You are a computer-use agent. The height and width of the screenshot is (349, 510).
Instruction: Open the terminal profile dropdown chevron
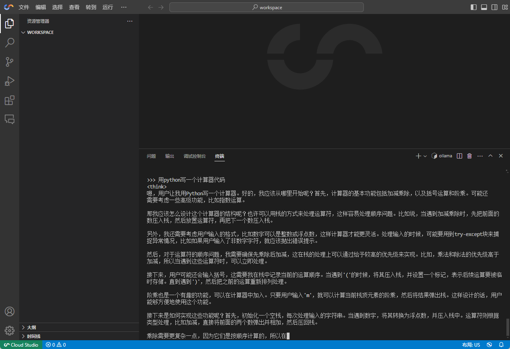pyautogui.click(x=425, y=156)
